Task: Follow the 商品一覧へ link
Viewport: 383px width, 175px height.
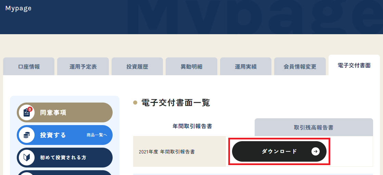Action: (97, 135)
